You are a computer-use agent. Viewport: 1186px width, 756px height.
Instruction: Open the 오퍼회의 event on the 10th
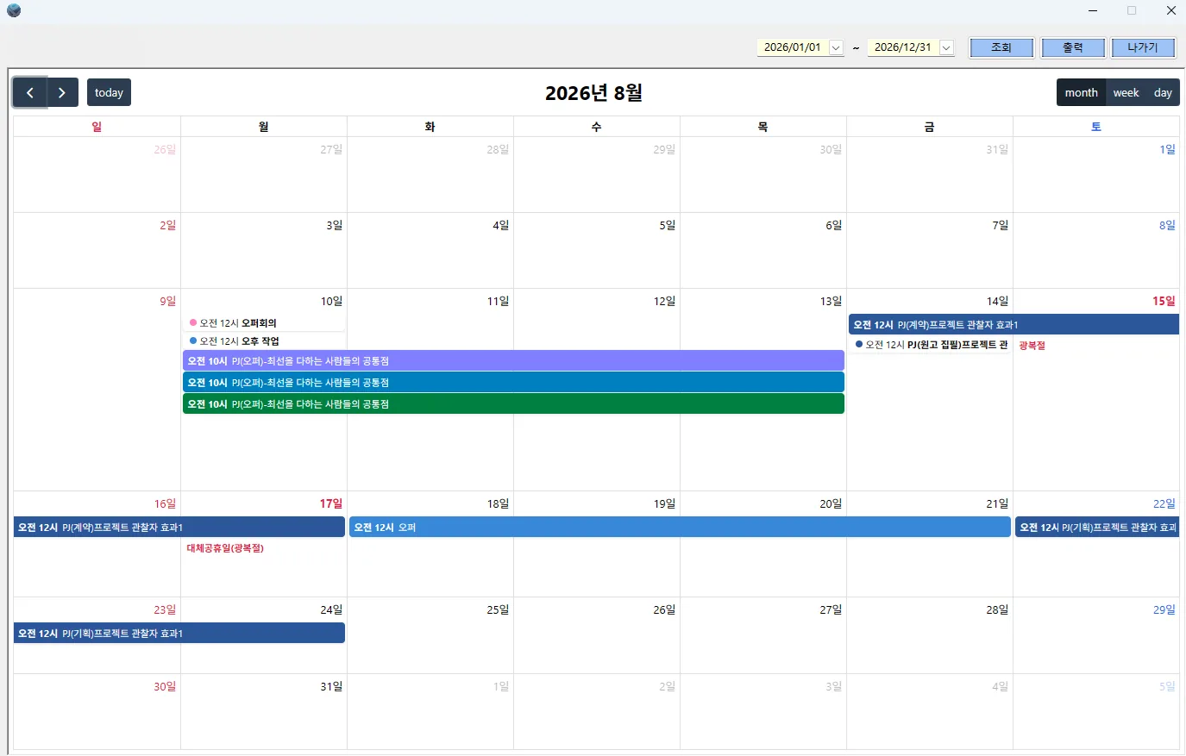264,323
